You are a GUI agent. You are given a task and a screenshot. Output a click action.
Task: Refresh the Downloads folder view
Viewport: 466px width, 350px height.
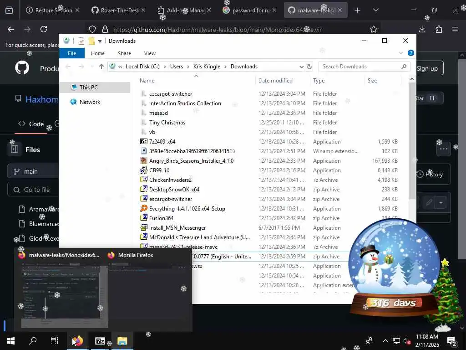tap(309, 67)
